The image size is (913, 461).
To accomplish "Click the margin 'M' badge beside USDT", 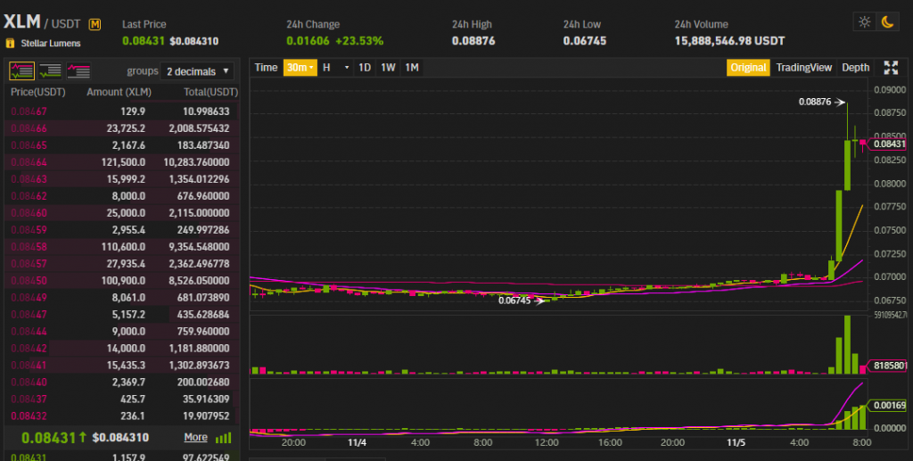I will [x=95, y=24].
